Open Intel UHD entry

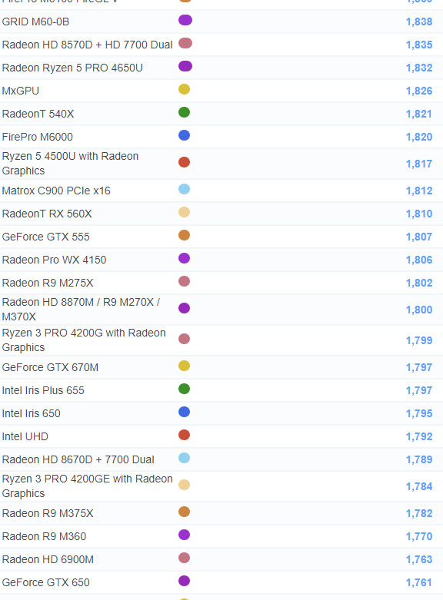pyautogui.click(x=25, y=436)
